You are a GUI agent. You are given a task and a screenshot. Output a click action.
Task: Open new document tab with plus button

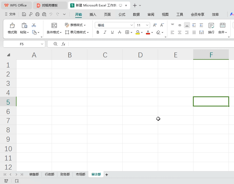point(135,5)
